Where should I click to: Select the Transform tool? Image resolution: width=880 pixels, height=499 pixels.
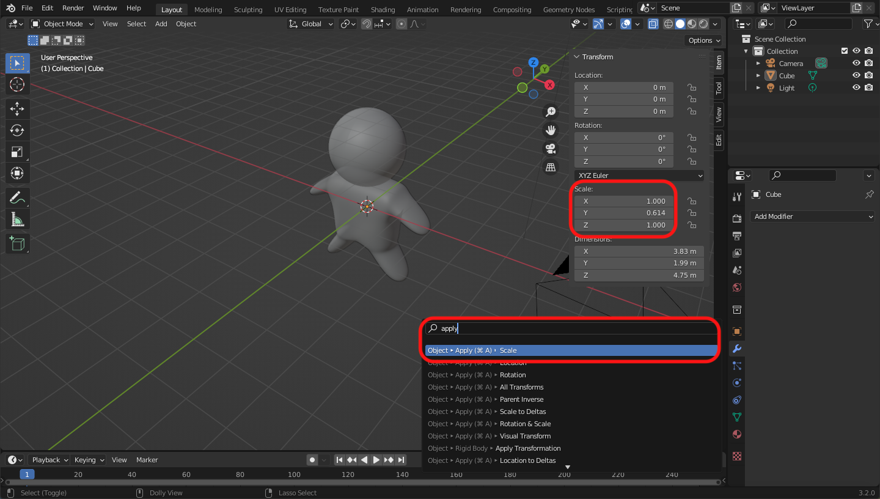[x=17, y=172]
